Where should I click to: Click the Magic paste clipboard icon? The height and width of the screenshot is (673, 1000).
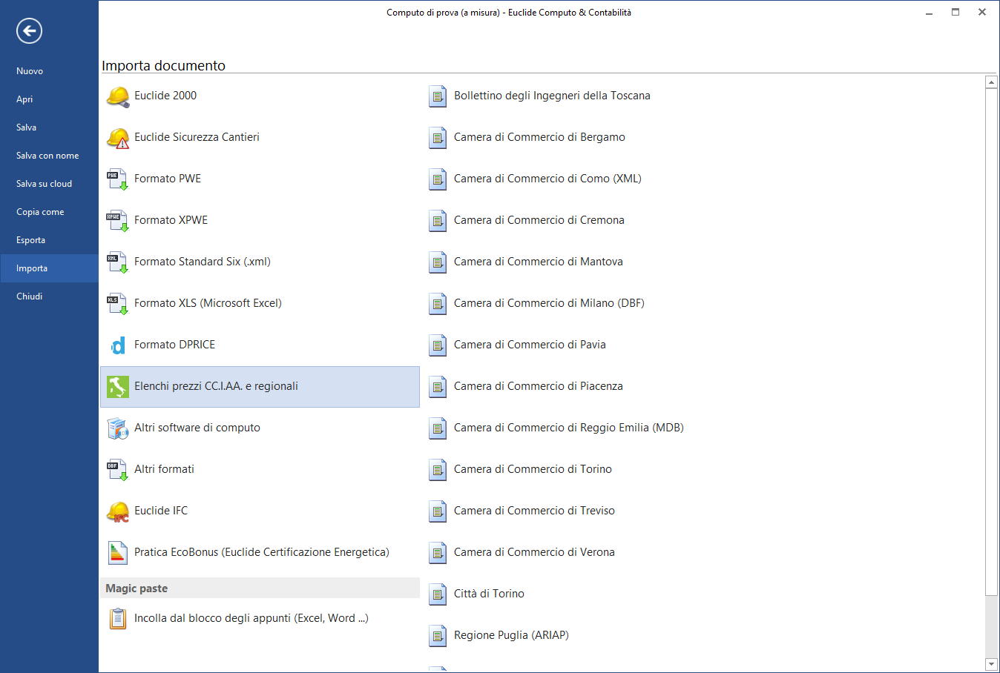(117, 619)
